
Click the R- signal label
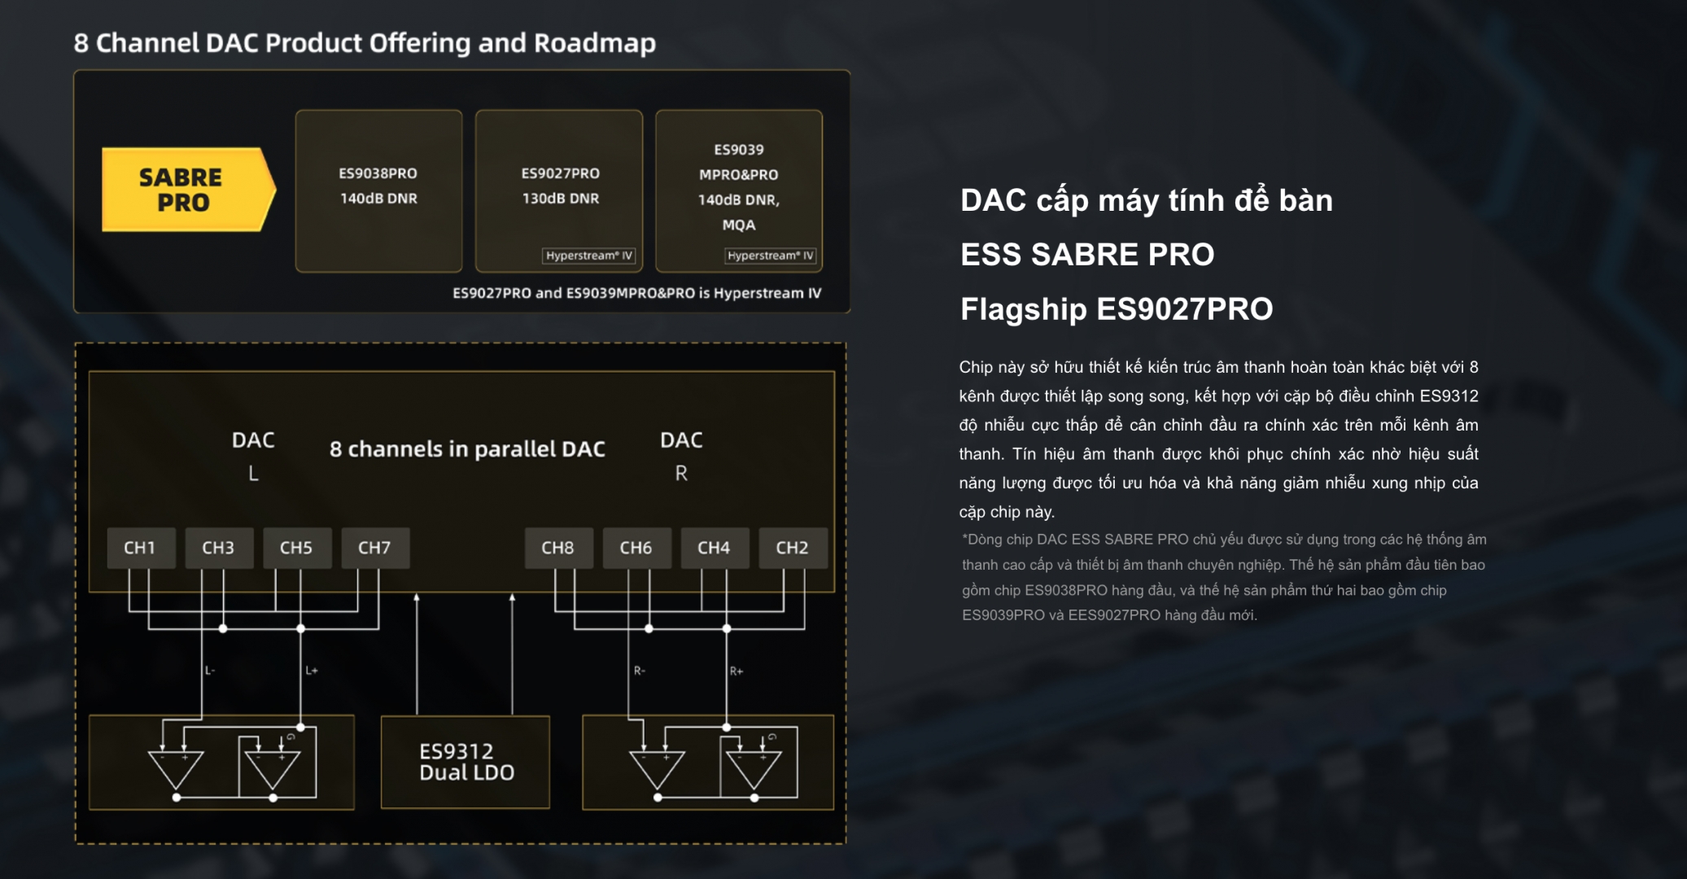point(640,671)
